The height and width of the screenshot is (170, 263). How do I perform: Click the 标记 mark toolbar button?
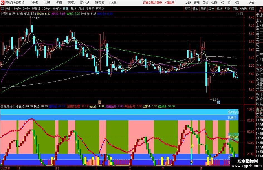pyautogui.click(x=235, y=9)
